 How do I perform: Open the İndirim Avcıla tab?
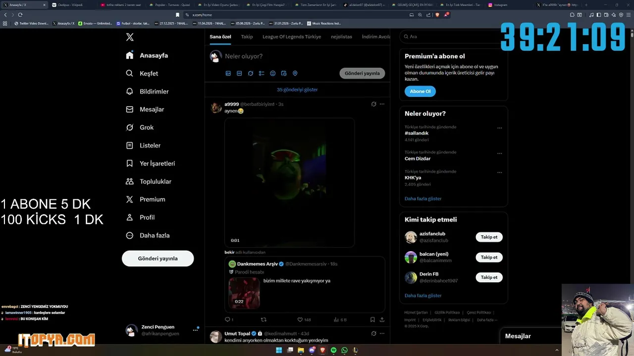376,37
